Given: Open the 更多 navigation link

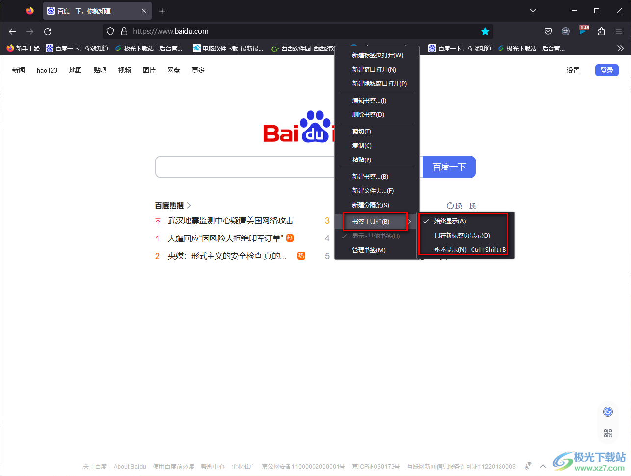Looking at the screenshot, I should click(198, 70).
